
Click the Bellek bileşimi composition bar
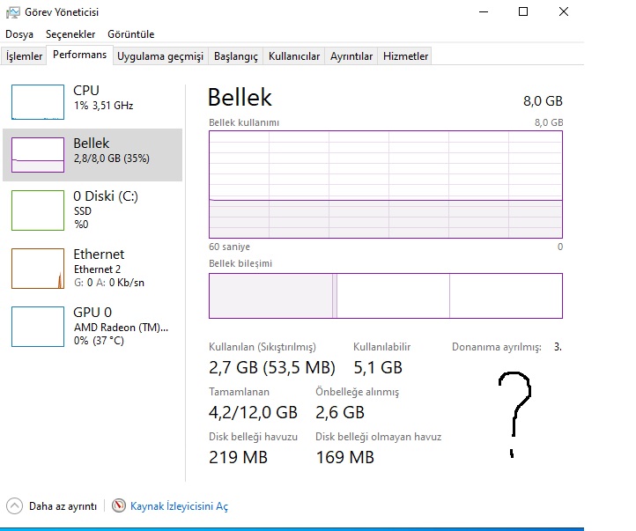click(x=385, y=295)
